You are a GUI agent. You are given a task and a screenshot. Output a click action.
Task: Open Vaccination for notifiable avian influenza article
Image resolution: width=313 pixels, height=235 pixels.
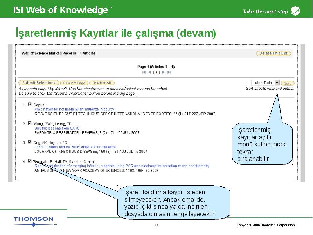(x=74, y=109)
